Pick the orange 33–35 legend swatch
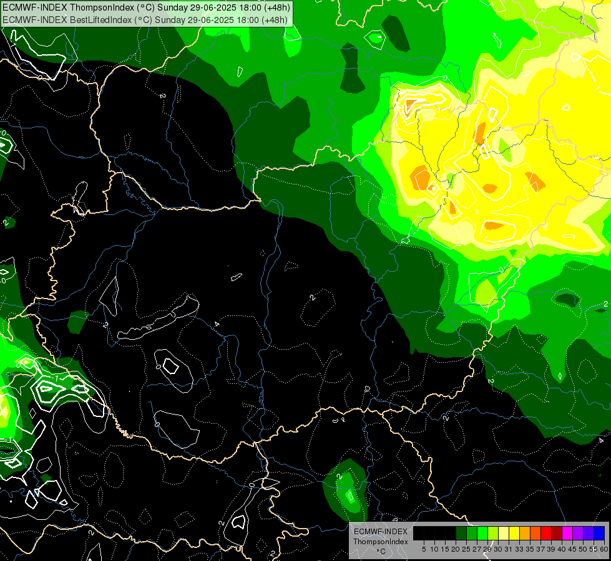611x561 pixels. 525,533
